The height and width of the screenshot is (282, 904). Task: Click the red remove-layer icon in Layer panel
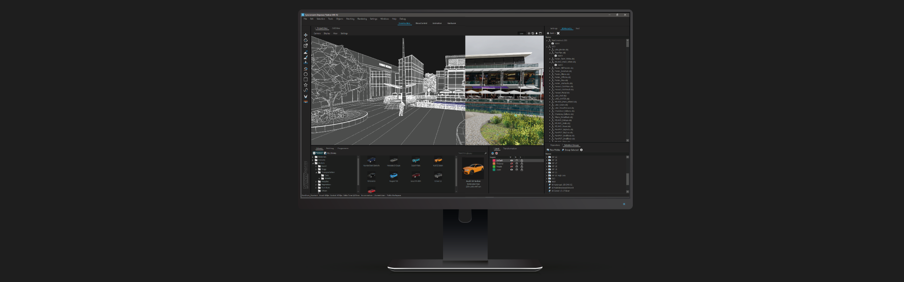pyautogui.click(x=497, y=153)
